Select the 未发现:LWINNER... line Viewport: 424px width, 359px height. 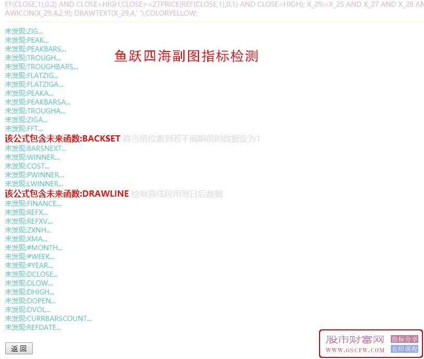pyautogui.click(x=34, y=184)
